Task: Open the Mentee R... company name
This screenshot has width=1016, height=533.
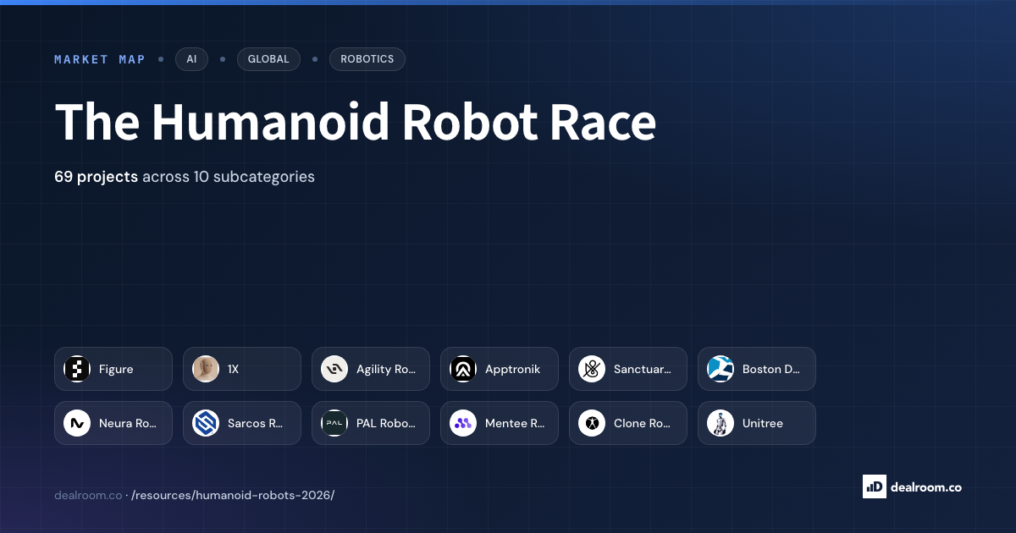Action: [515, 424]
